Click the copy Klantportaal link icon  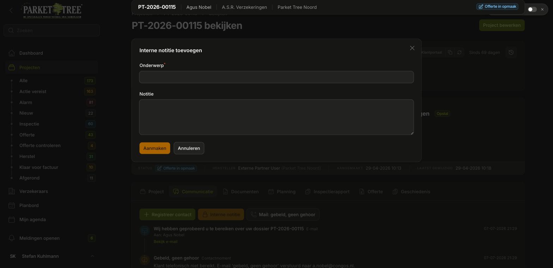point(450,52)
